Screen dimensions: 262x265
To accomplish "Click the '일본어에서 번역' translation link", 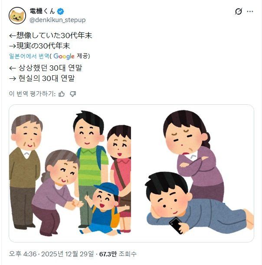I will pos(29,56).
